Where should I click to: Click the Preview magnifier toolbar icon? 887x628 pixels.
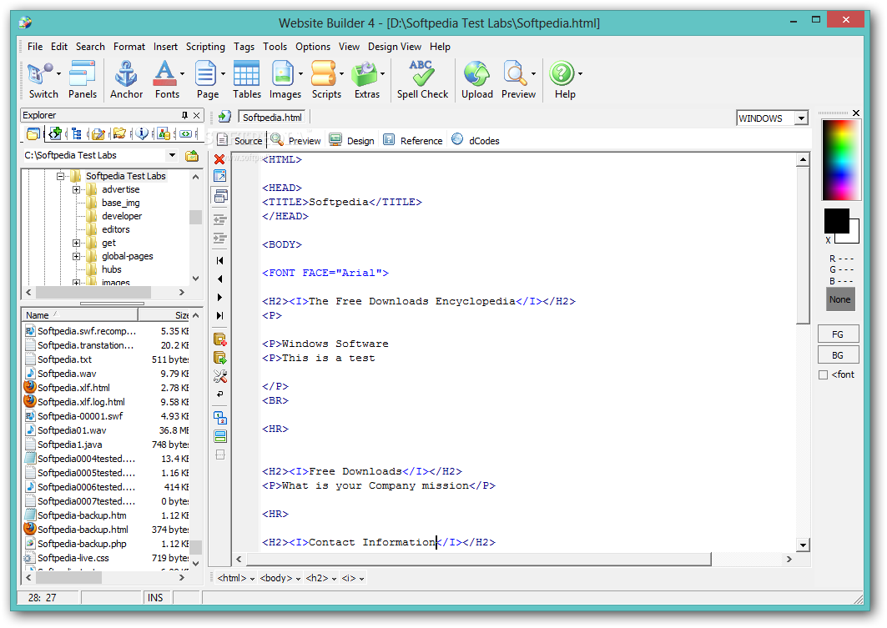[516, 74]
